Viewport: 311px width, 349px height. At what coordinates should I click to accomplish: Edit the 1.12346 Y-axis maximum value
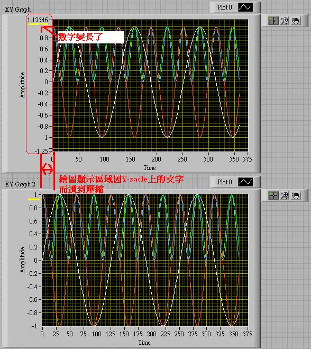click(38, 20)
